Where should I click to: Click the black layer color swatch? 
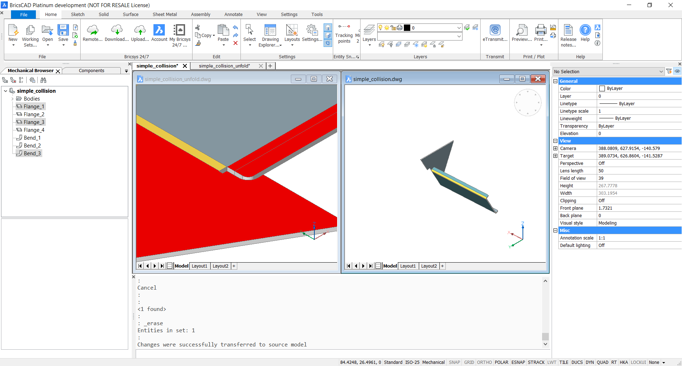pyautogui.click(x=407, y=28)
